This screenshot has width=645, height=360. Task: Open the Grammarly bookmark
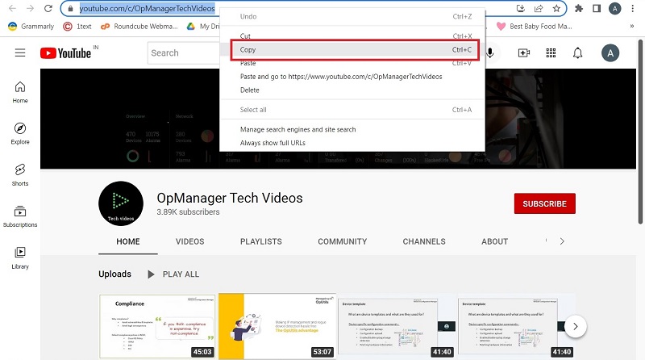click(x=31, y=27)
